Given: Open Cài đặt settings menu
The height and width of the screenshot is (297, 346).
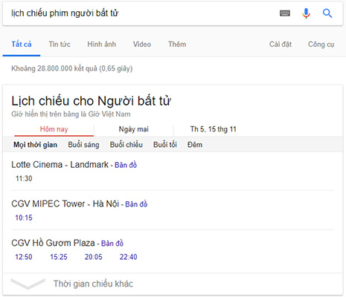Looking at the screenshot, I should click(x=281, y=45).
